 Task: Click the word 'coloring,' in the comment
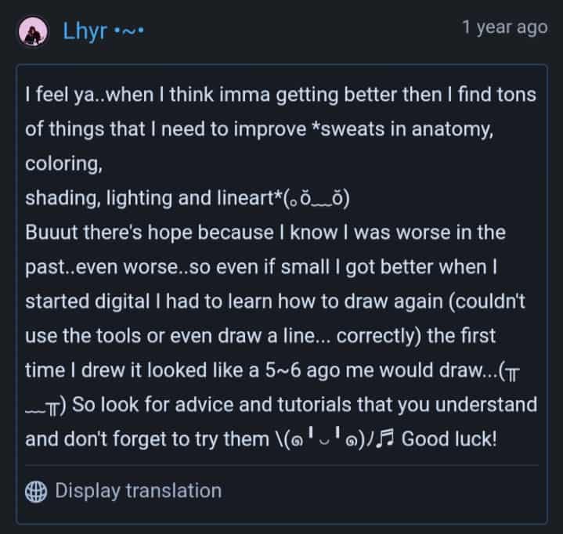coord(64,164)
